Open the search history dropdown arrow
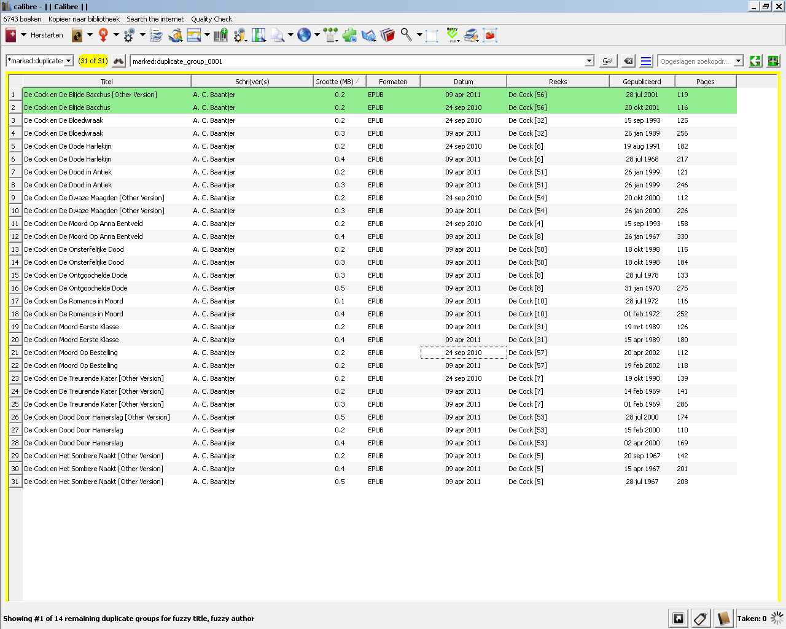 (x=589, y=61)
